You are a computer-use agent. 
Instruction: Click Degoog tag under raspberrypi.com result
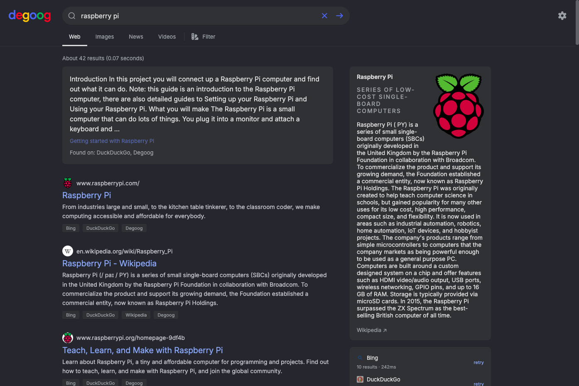coord(134,228)
